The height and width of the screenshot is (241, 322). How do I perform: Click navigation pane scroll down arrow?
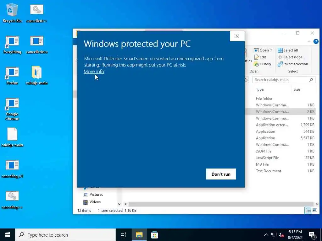click(x=119, y=204)
